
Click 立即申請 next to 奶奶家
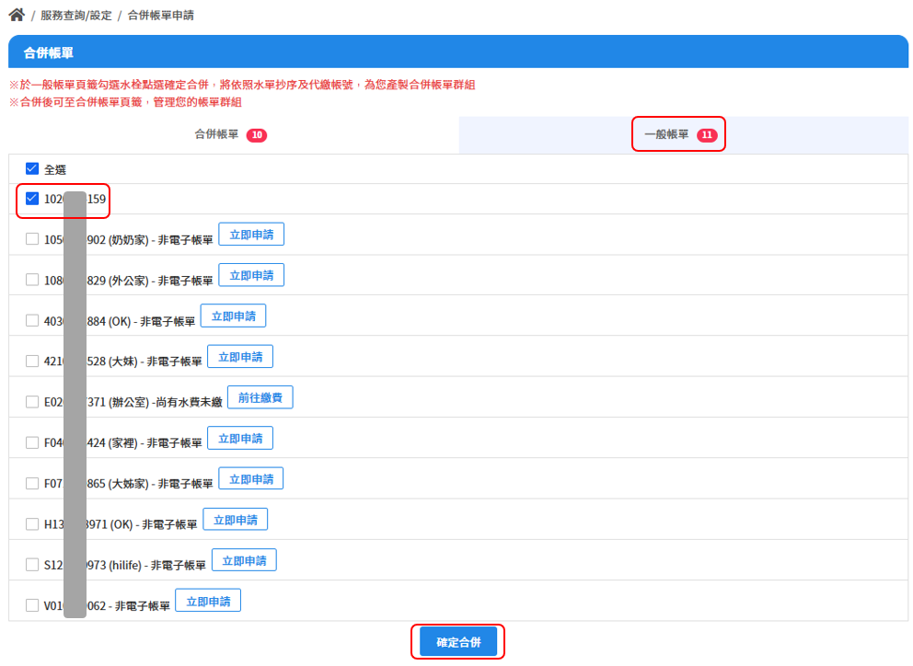251,235
